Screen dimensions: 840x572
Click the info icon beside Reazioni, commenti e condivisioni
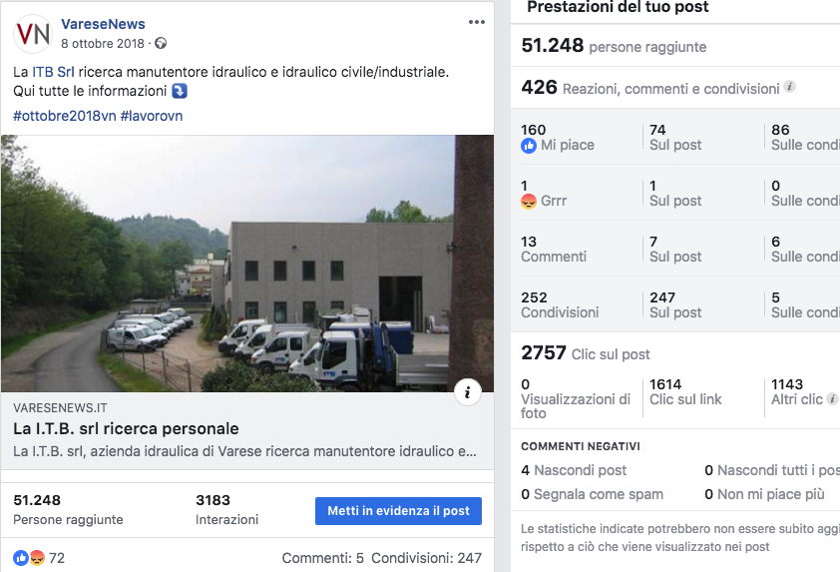click(x=790, y=86)
